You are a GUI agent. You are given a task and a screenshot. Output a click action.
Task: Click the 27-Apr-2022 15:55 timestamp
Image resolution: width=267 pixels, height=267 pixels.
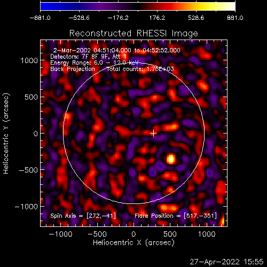pos(226,262)
